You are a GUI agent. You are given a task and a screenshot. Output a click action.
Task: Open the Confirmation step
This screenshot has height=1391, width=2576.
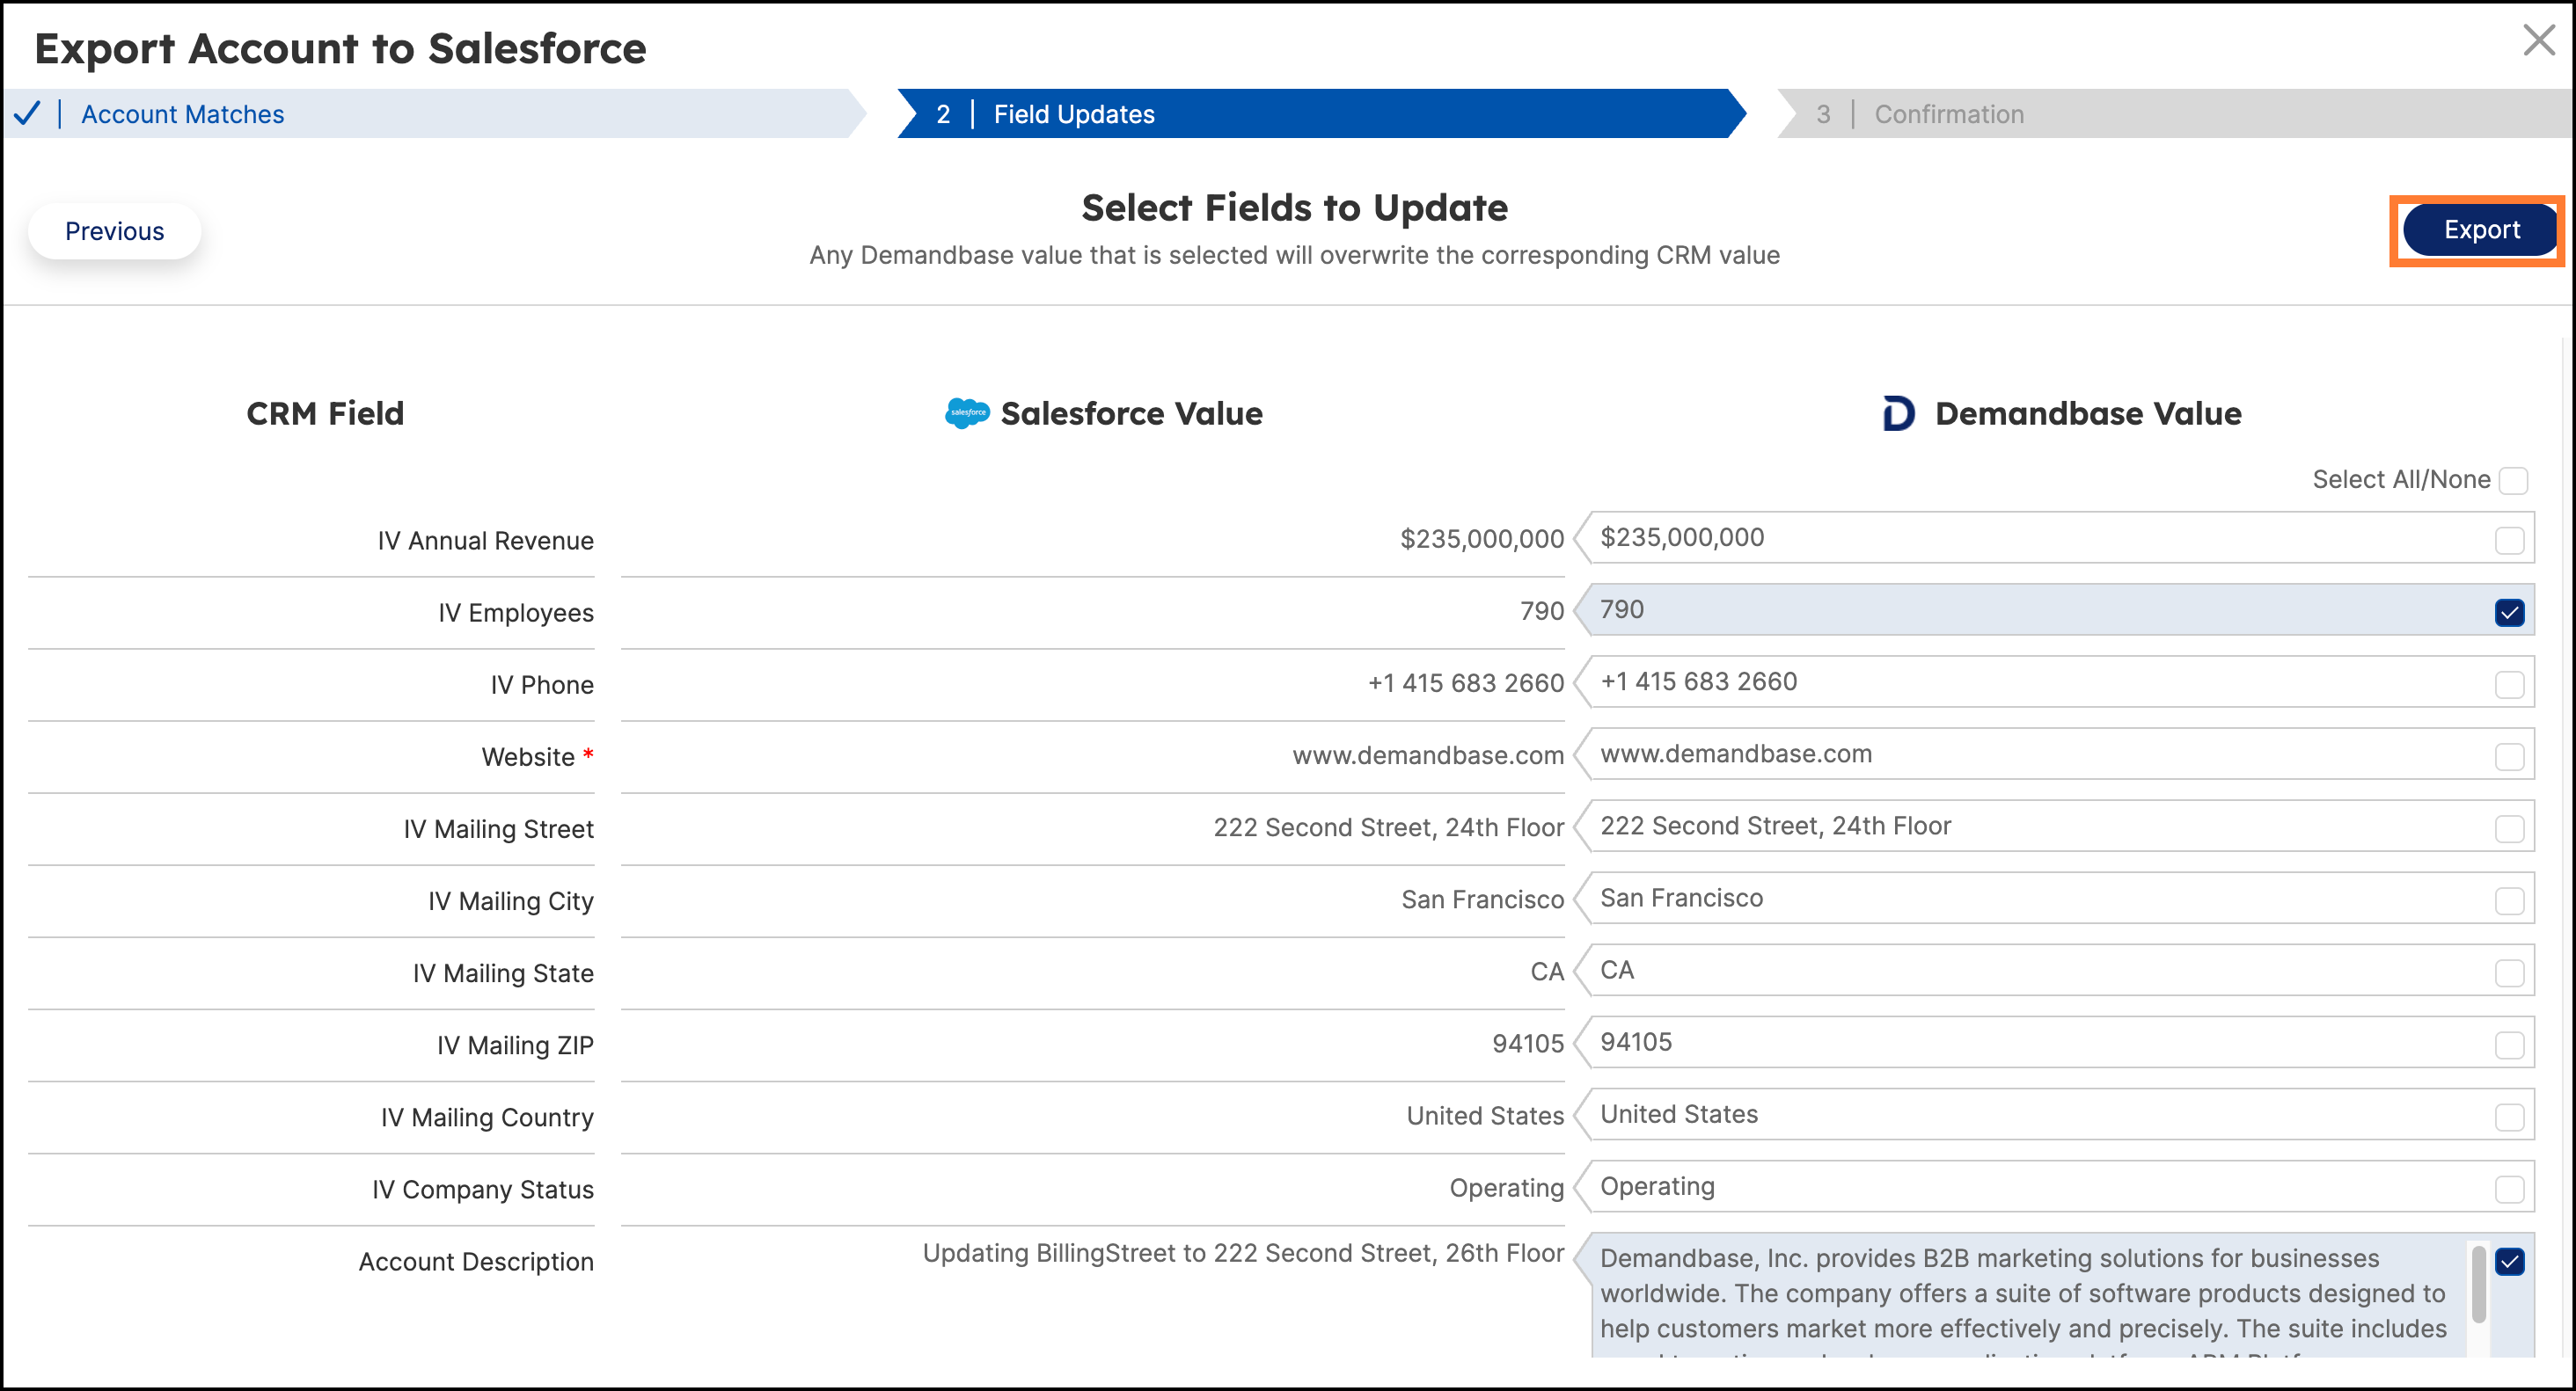pos(2174,114)
